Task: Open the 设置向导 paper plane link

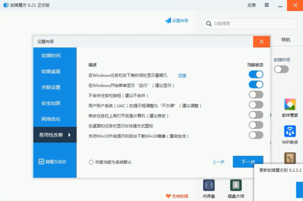Action: point(177,21)
